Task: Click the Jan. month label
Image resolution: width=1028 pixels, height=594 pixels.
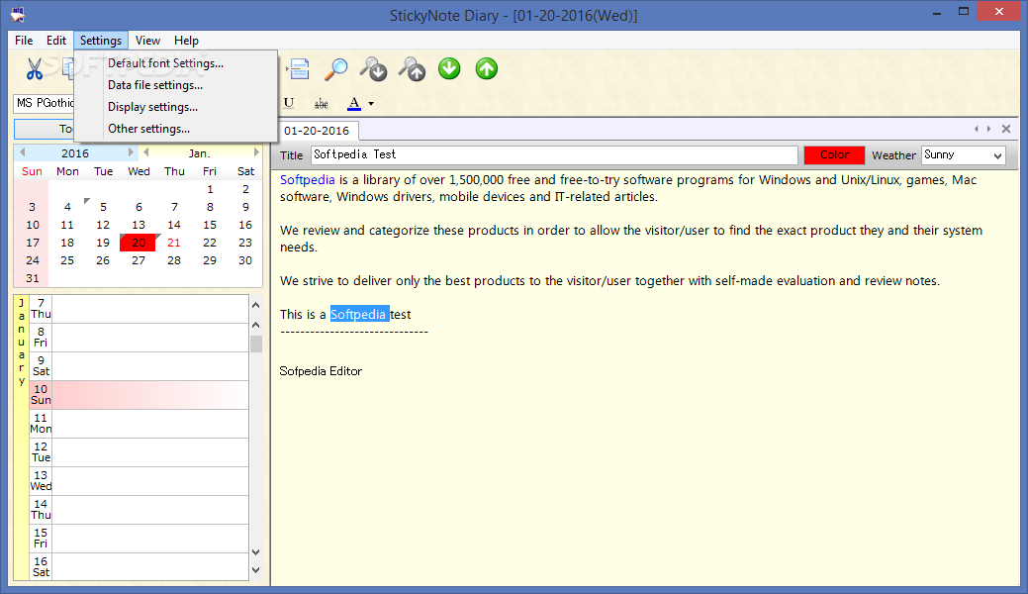Action: click(199, 152)
